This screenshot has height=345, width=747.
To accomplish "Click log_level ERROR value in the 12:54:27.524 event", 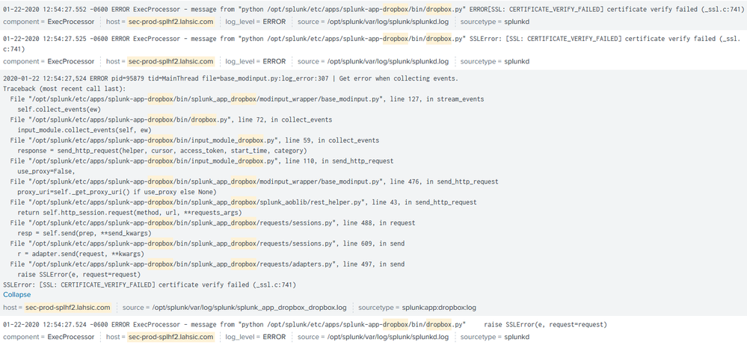I will click(x=274, y=337).
